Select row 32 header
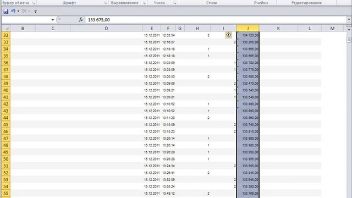Image resolution: width=352 pixels, height=198 pixels. [x=6, y=35]
